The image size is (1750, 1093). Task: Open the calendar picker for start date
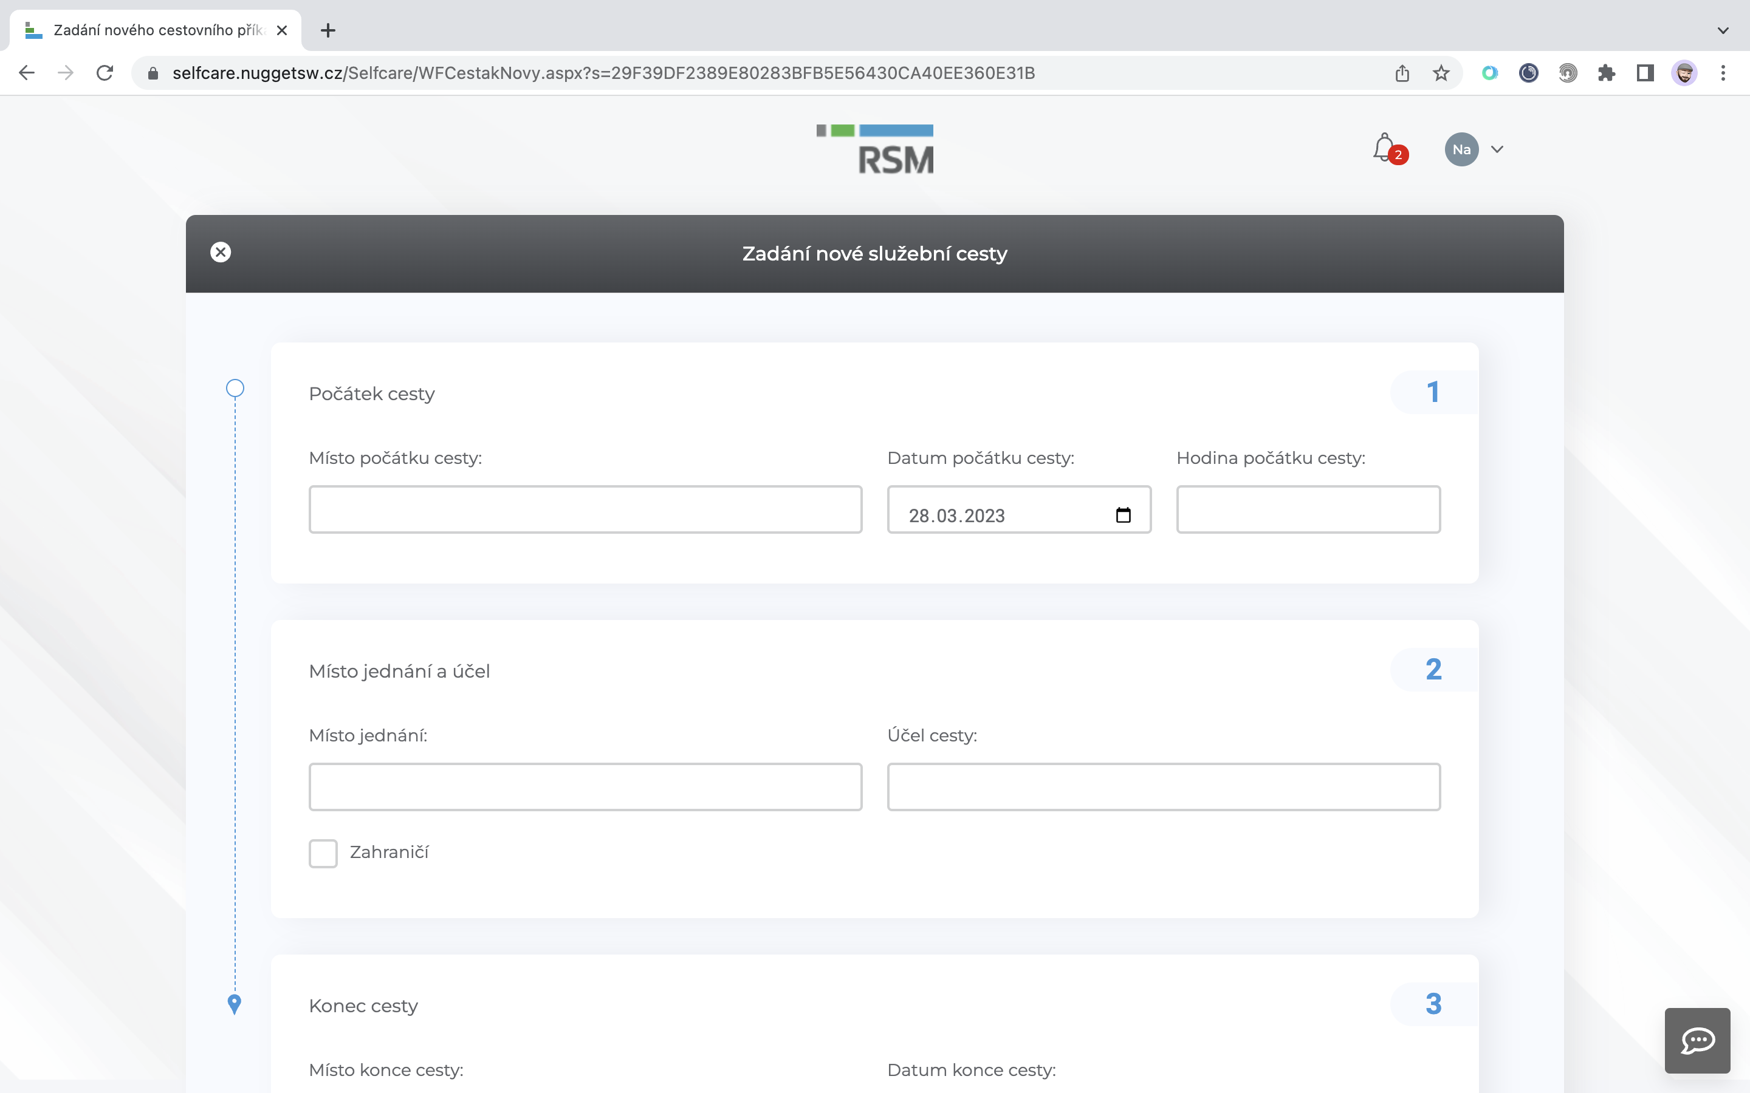coord(1123,515)
